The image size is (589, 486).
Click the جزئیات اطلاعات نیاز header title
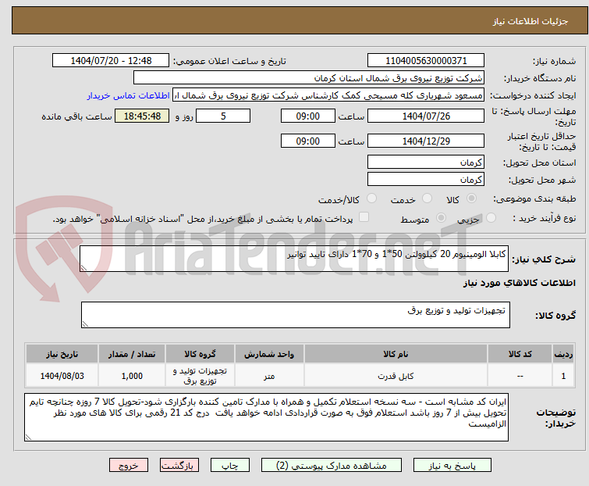tap(530, 21)
